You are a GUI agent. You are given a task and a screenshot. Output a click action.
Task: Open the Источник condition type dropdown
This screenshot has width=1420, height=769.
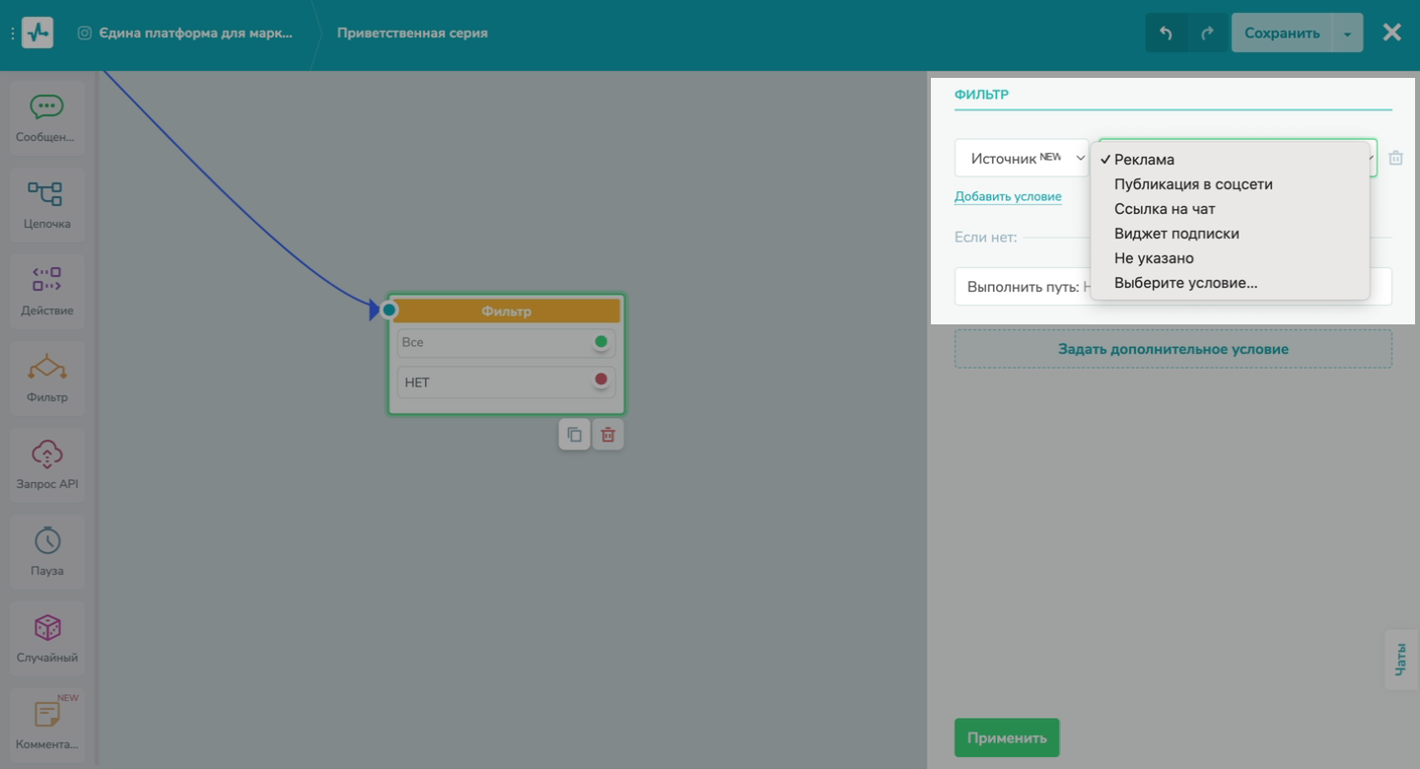tap(1021, 158)
